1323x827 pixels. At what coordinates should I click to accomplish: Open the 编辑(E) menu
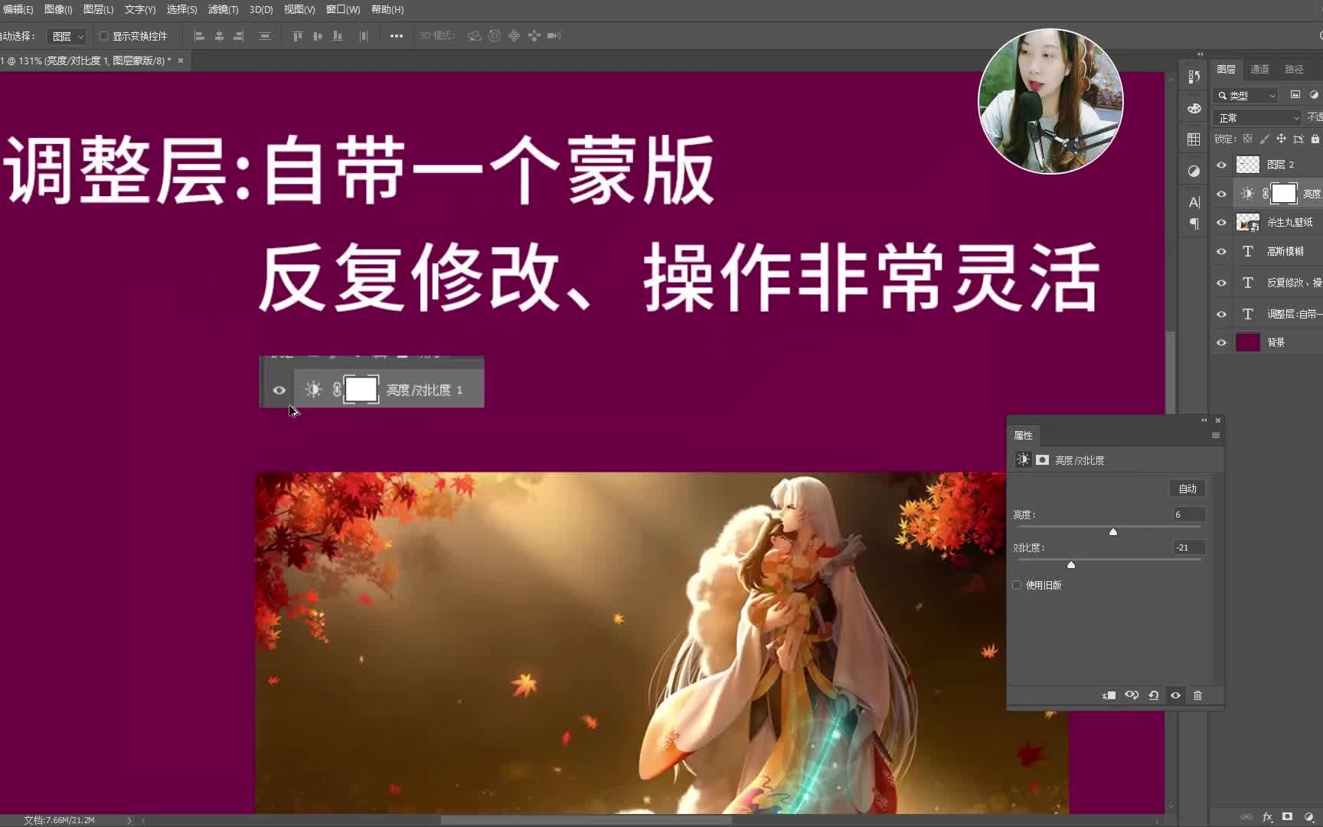click(x=17, y=9)
